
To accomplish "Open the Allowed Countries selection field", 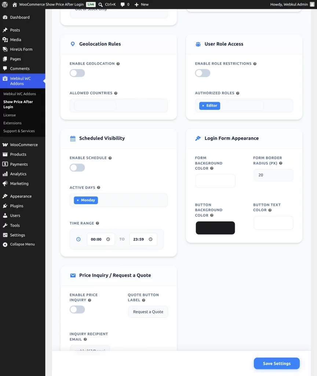I will tap(119, 106).
